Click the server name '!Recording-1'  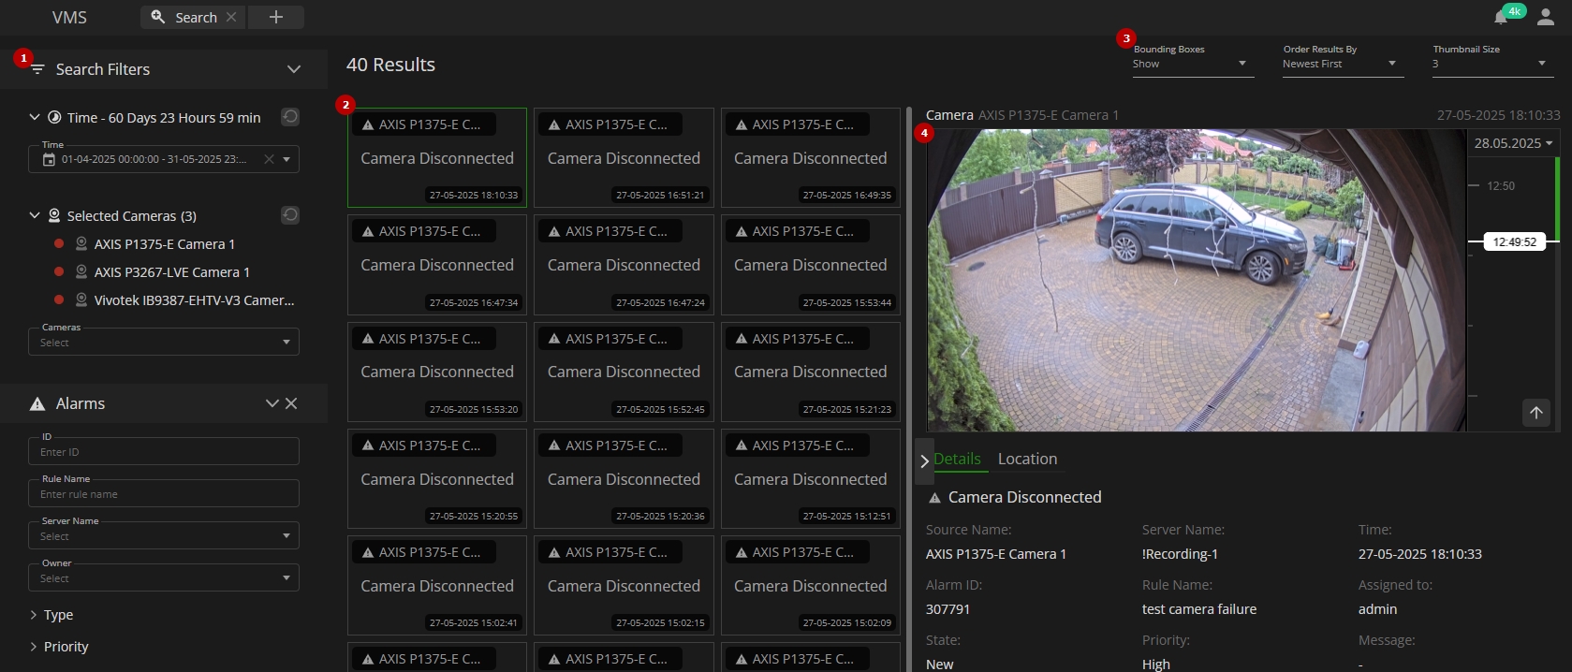[1180, 554]
